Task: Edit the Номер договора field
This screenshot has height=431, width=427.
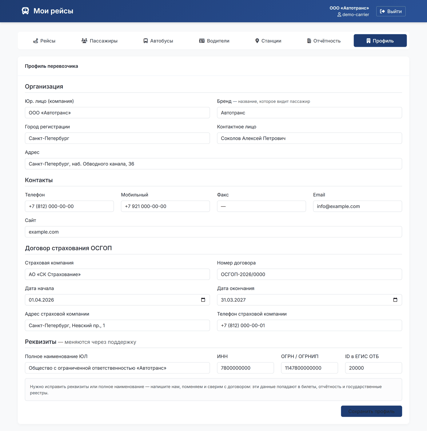Action: (x=310, y=274)
